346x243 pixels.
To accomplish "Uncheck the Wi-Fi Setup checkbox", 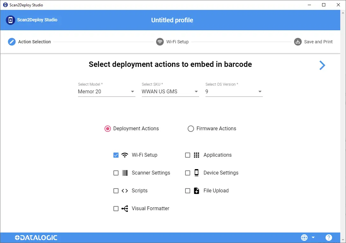I will pos(116,155).
